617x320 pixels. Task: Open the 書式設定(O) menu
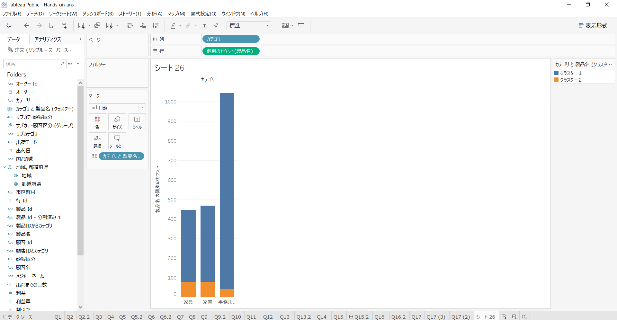[203, 13]
